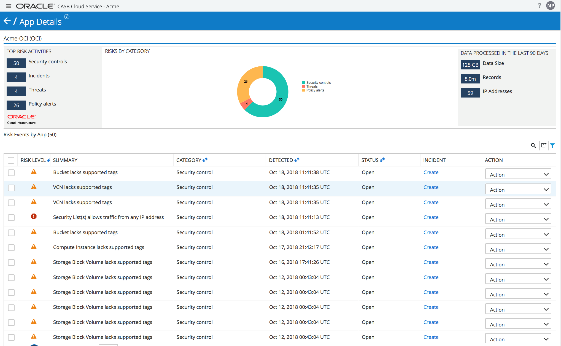Click the red critical risk icon for Security List row
The height and width of the screenshot is (346, 561).
pyautogui.click(x=34, y=217)
